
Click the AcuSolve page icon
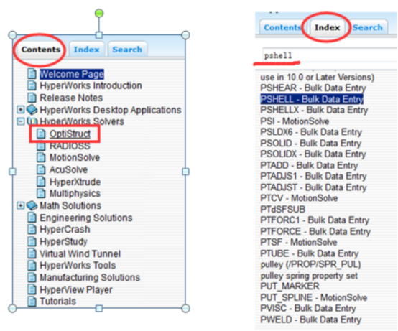41,169
